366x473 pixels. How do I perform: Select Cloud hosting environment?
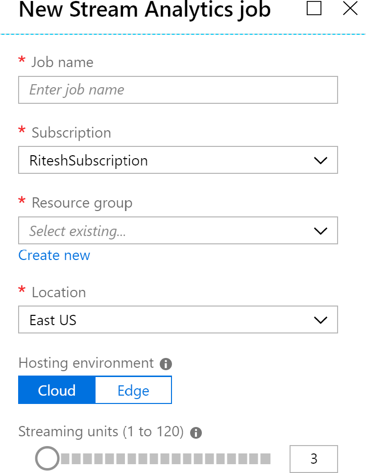(x=57, y=390)
